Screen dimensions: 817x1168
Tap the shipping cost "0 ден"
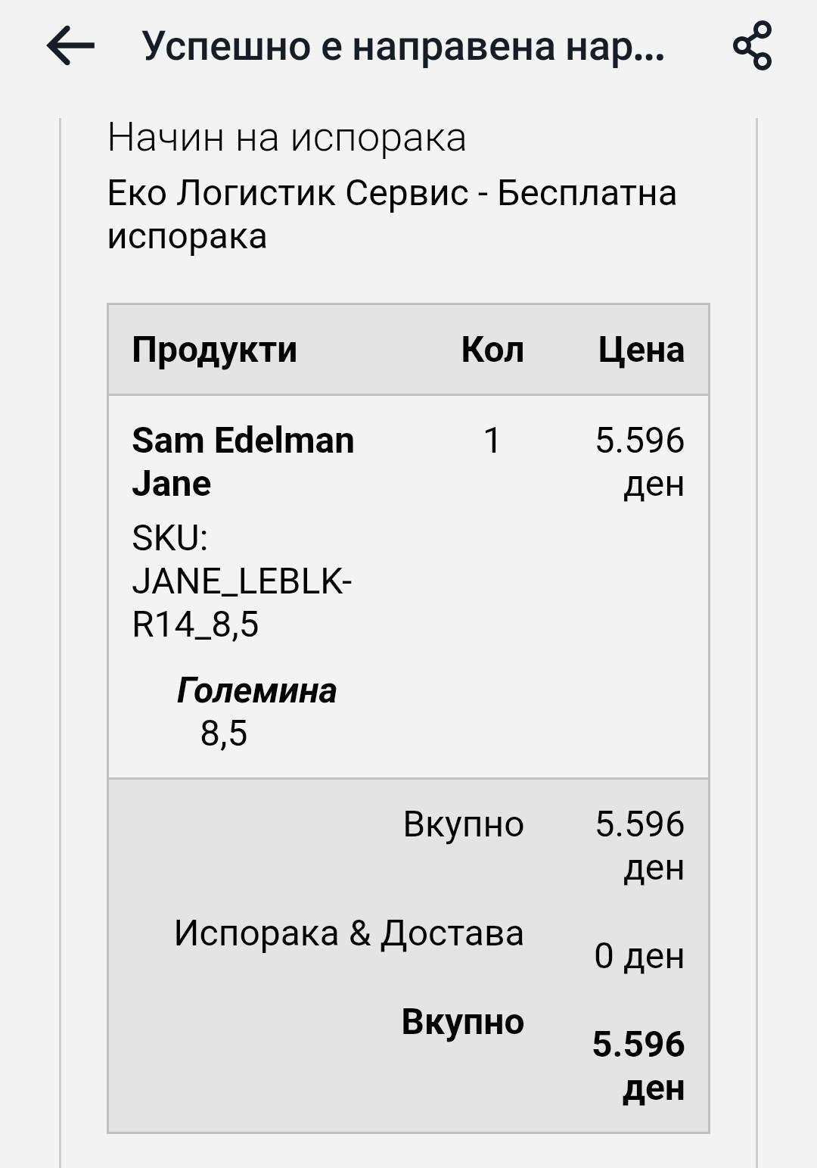point(639,955)
